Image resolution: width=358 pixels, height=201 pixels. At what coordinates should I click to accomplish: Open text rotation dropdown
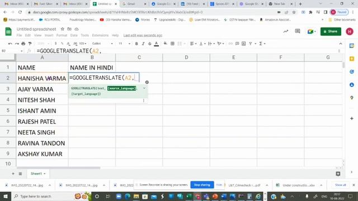[220, 44]
